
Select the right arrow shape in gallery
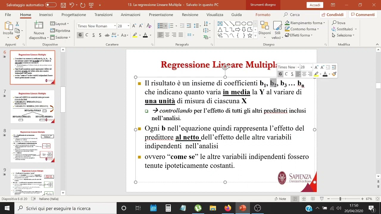pyautogui.click(x=238, y=29)
